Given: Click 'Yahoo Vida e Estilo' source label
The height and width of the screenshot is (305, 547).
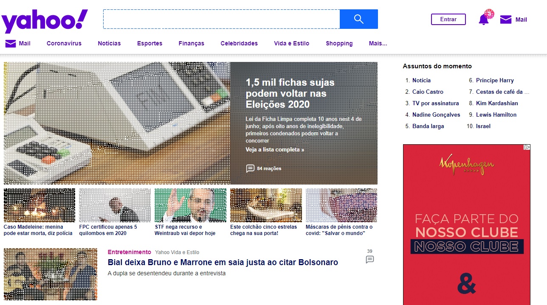Looking at the screenshot, I should pos(177,252).
